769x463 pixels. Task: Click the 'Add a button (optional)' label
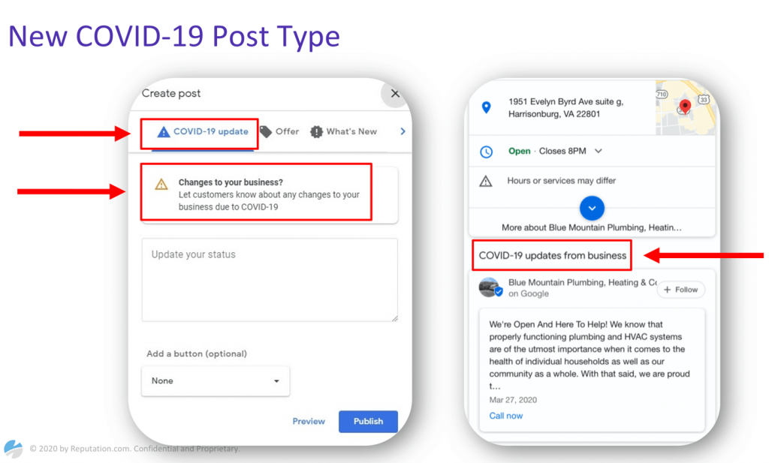pos(196,353)
